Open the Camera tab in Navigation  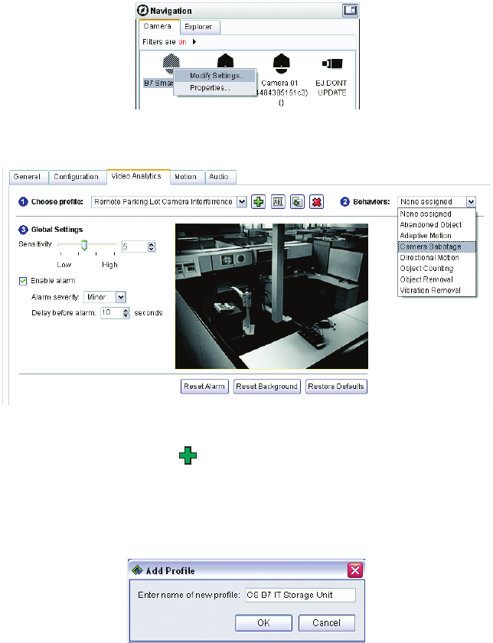pos(158,26)
